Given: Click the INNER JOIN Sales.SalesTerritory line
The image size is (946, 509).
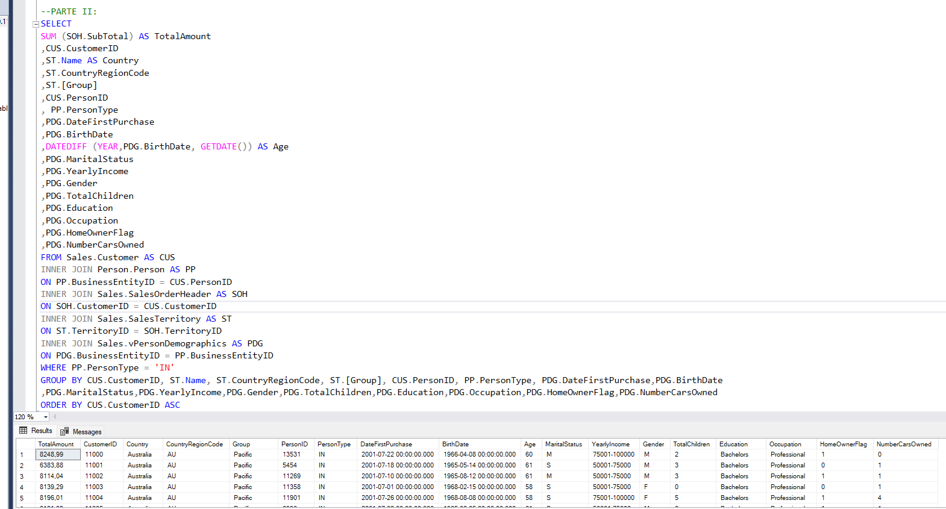Looking at the screenshot, I should pos(136,319).
